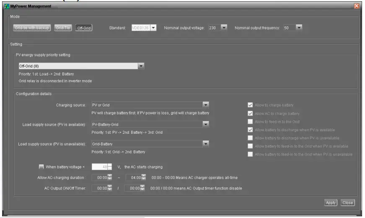Click the battery voltage spinner arrows

(x=110, y=167)
